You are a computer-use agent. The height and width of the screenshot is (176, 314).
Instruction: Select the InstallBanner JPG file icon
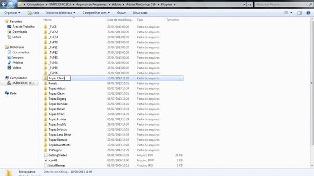pyautogui.click(x=46, y=165)
